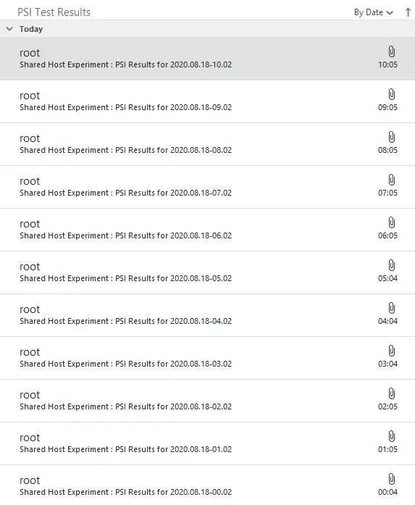Select the Today group header

(x=207, y=29)
